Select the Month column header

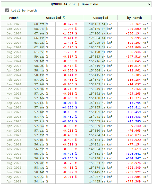(x=14, y=18)
